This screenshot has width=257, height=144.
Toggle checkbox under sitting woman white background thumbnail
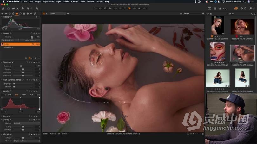(x=212, y=89)
